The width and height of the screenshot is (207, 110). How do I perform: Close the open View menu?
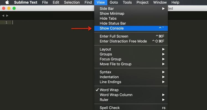(101, 2)
